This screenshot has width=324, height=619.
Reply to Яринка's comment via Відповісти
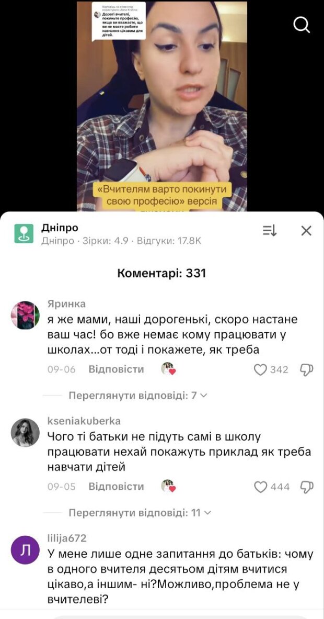(x=117, y=369)
